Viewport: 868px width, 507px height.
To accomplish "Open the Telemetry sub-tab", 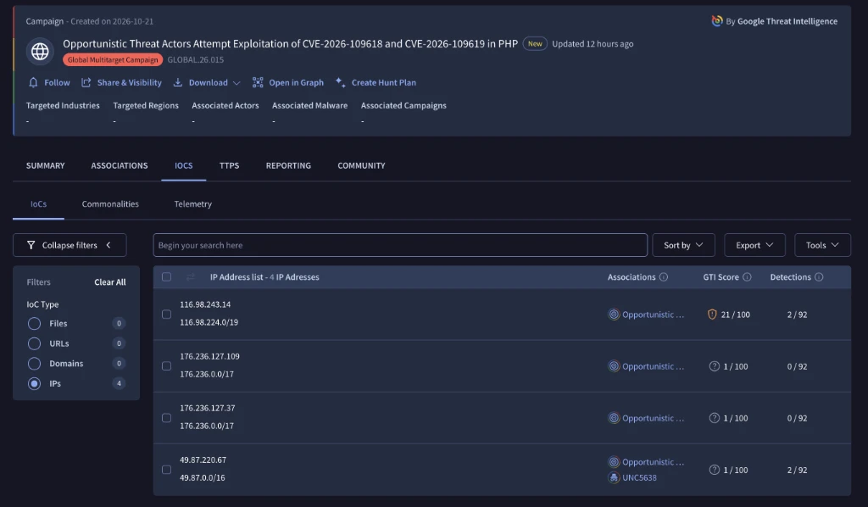I will coord(192,203).
